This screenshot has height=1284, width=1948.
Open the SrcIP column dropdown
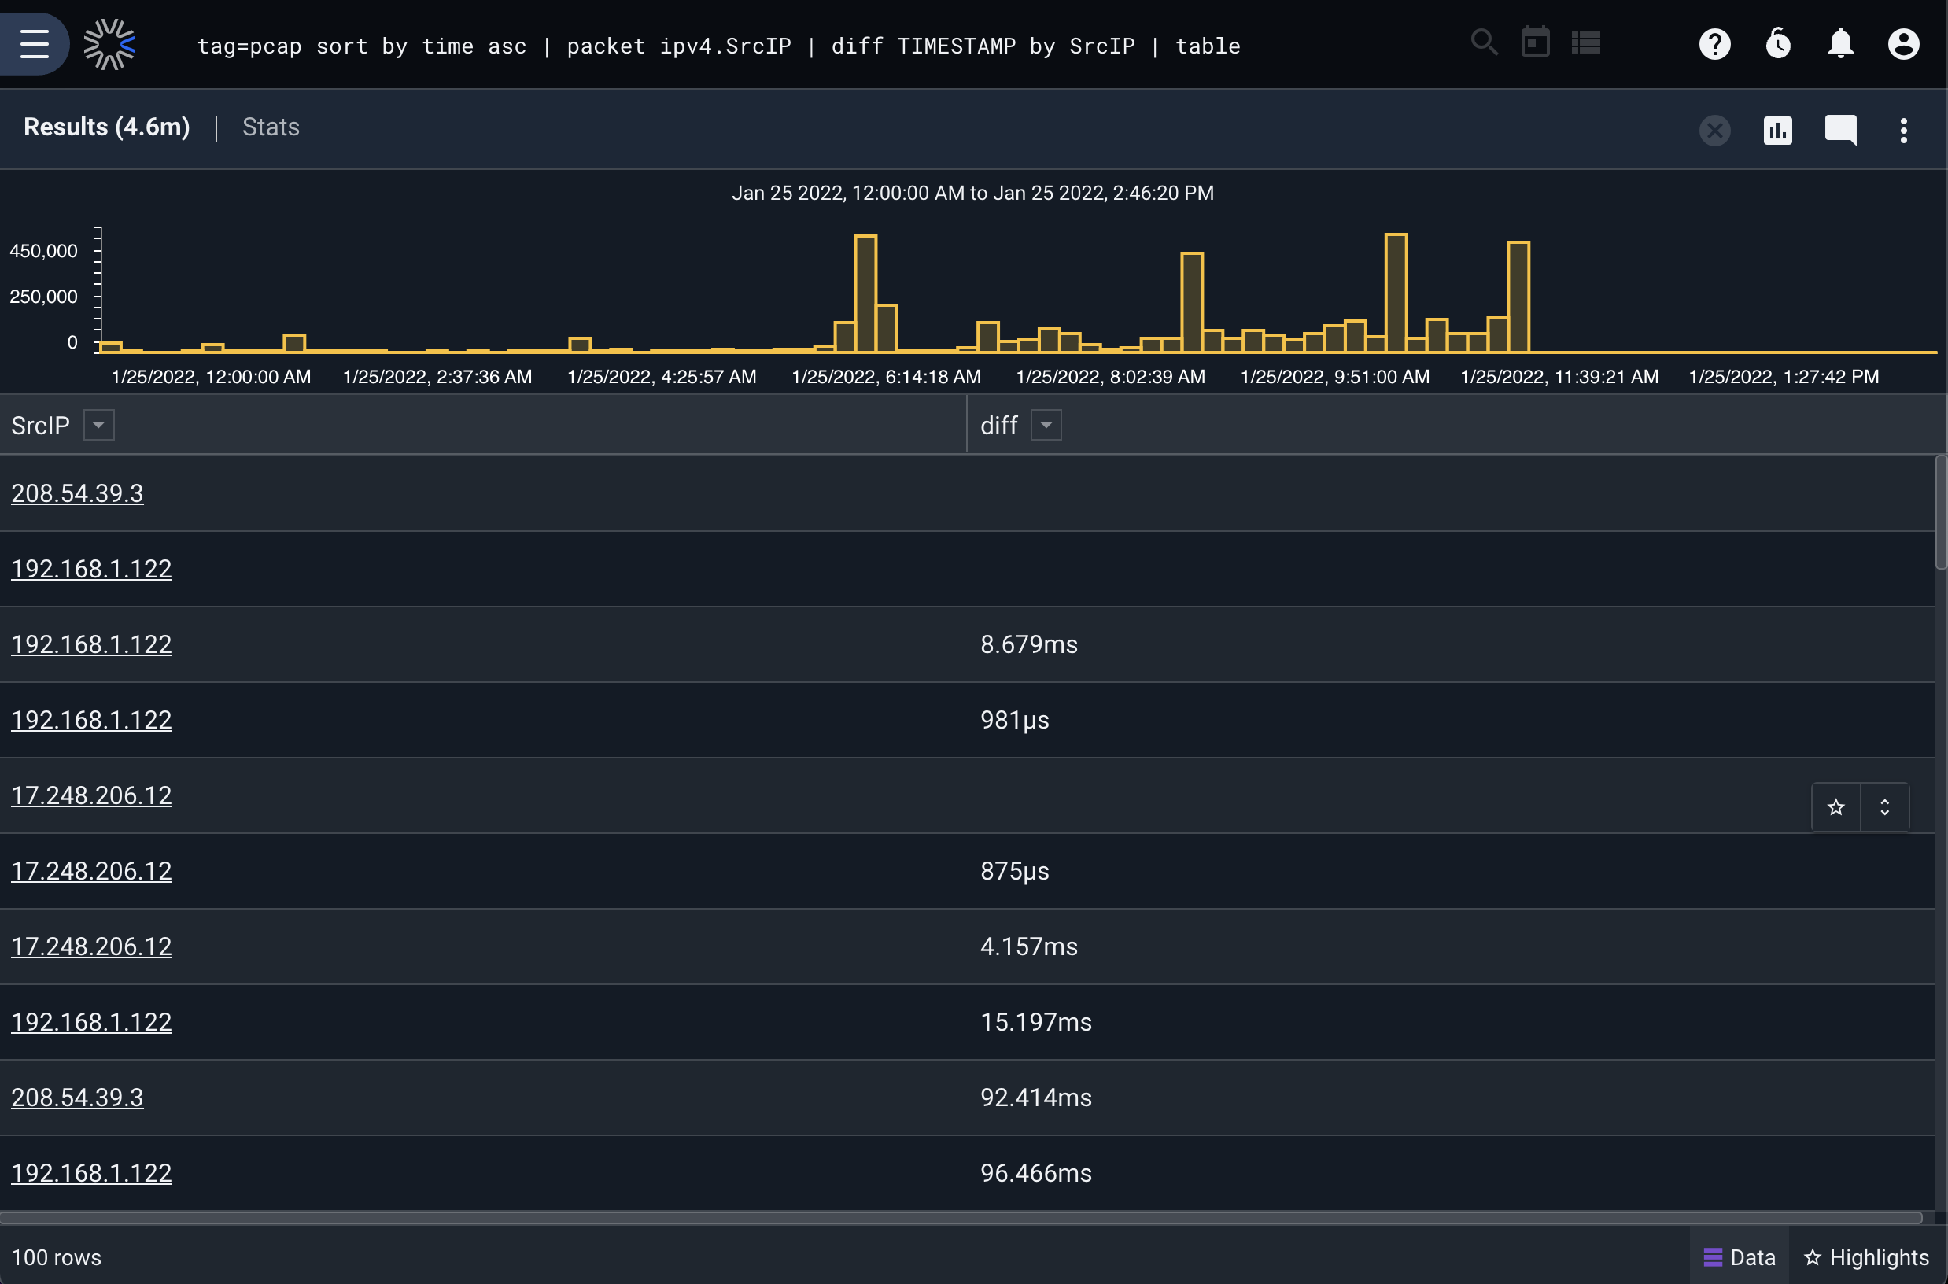pyautogui.click(x=99, y=425)
